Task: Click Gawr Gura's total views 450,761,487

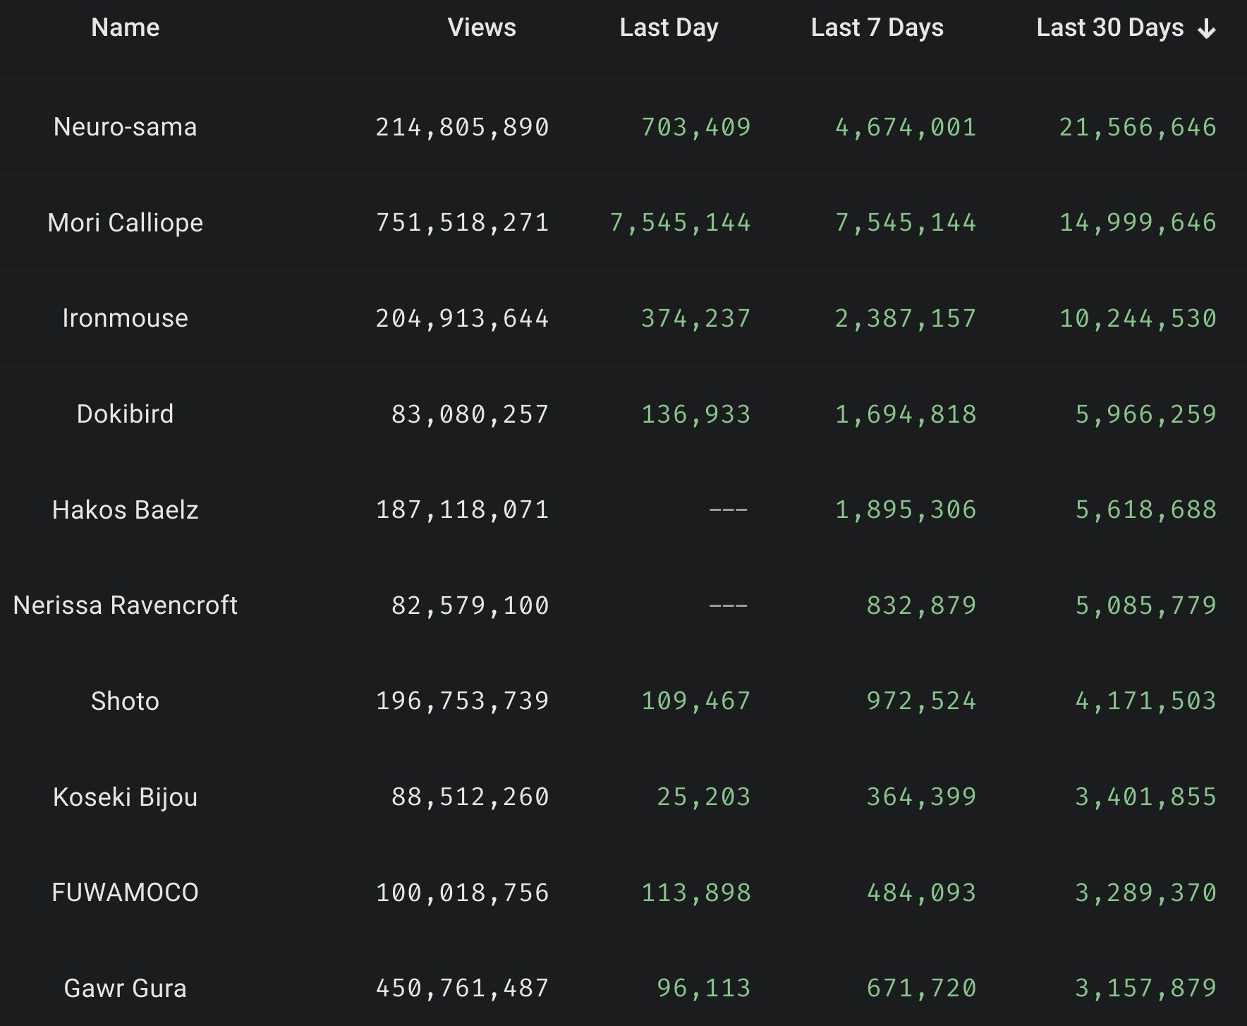Action: tap(462, 989)
